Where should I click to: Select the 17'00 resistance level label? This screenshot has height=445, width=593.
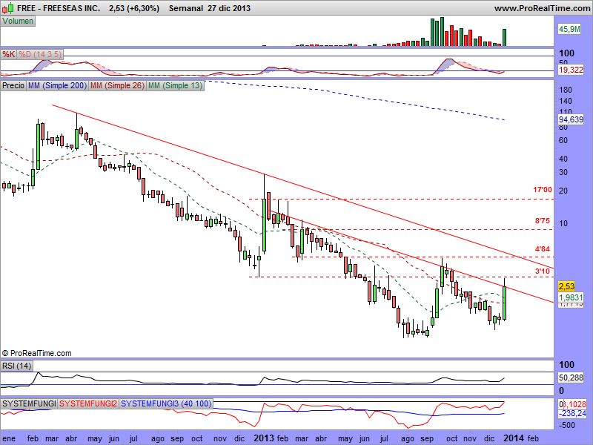tap(543, 190)
